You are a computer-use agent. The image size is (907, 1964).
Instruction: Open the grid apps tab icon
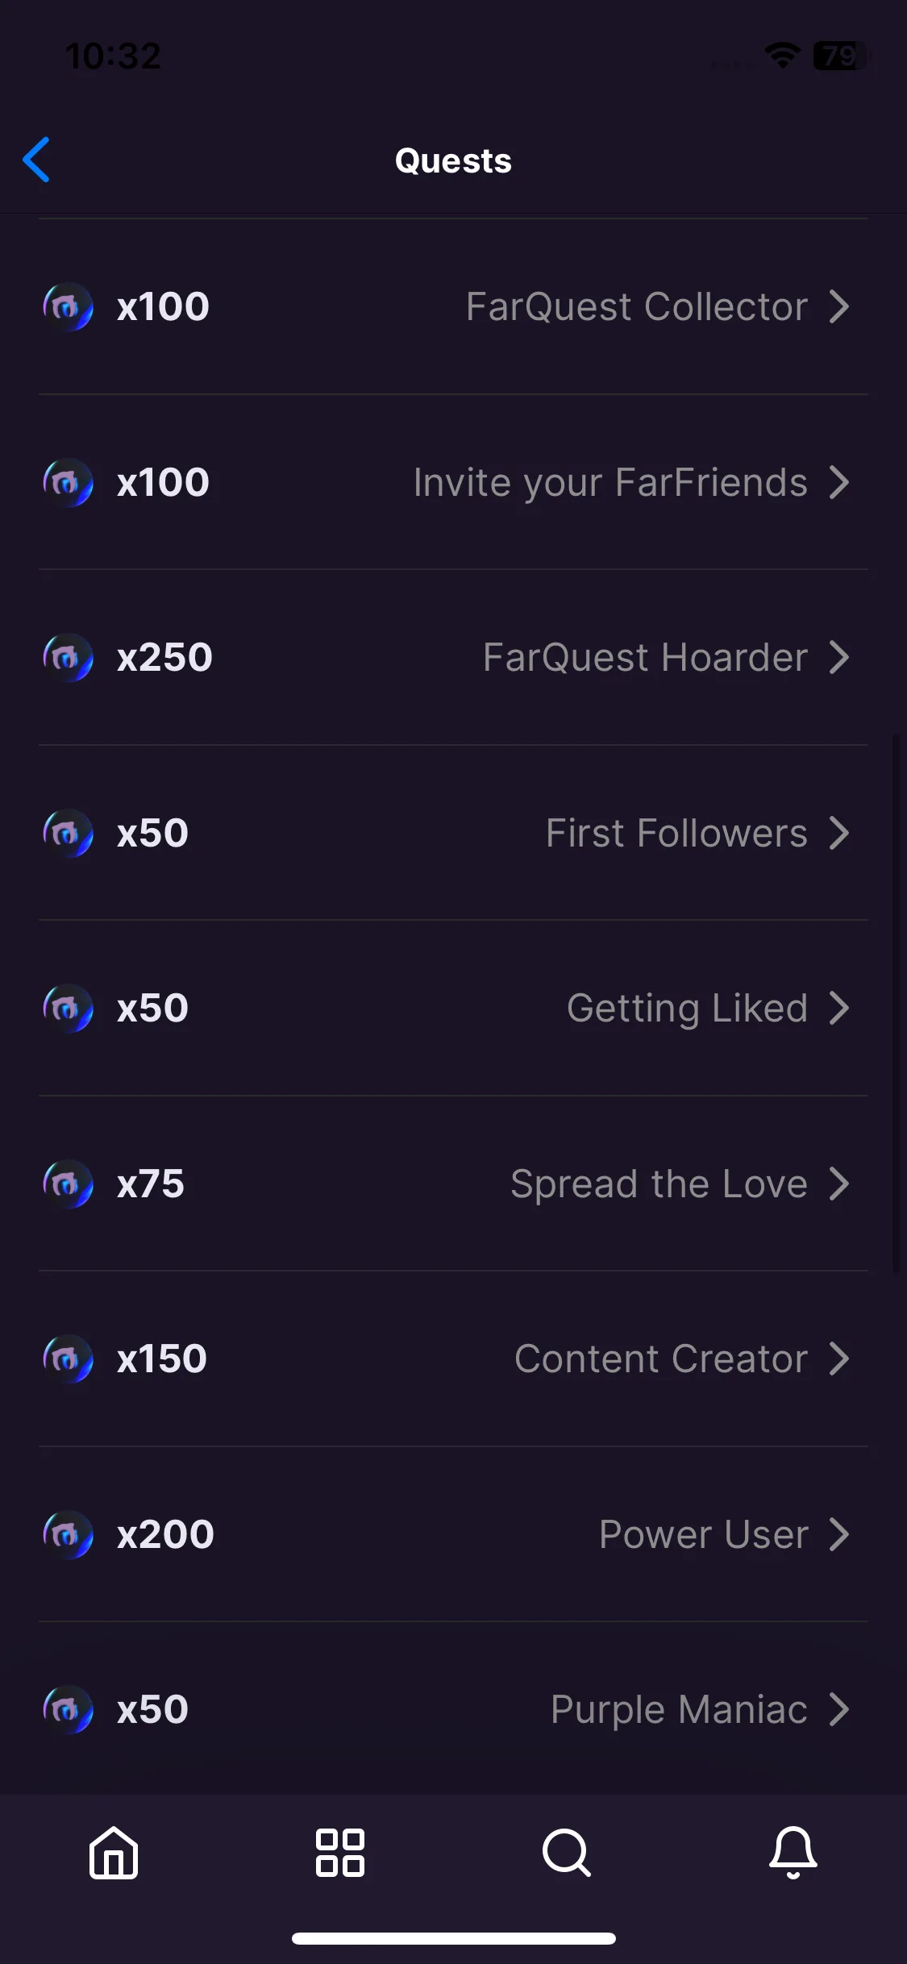point(340,1853)
